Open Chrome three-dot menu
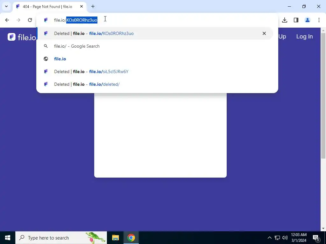 click(x=319, y=20)
